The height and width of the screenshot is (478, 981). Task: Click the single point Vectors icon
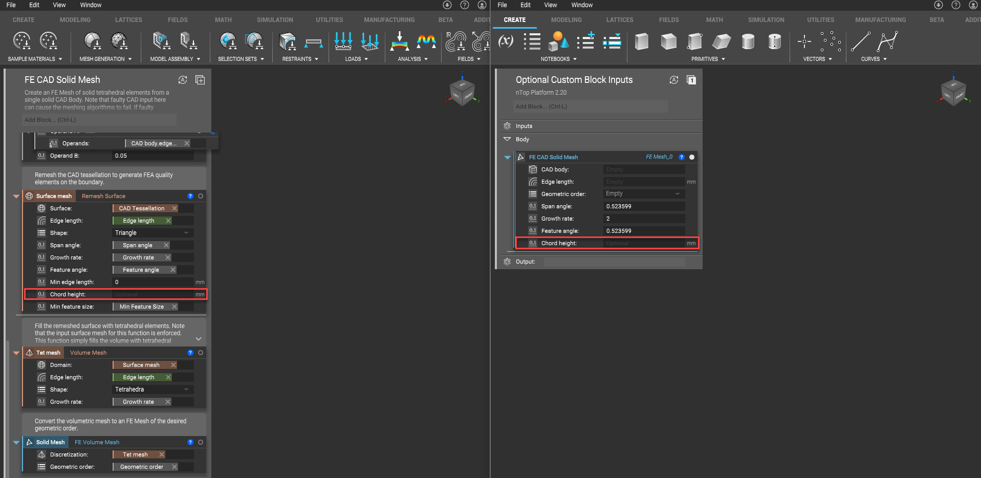point(804,41)
